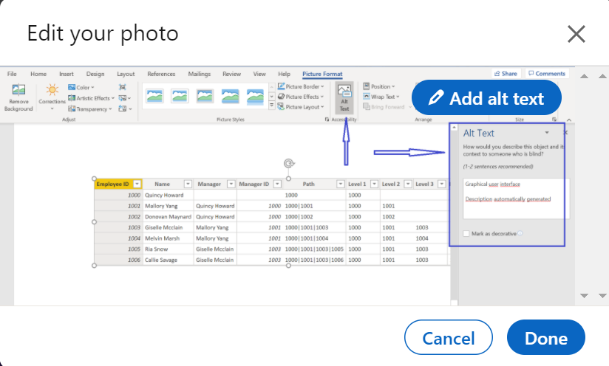
Task: Open Wrap Text dropdown
Action: (381, 97)
